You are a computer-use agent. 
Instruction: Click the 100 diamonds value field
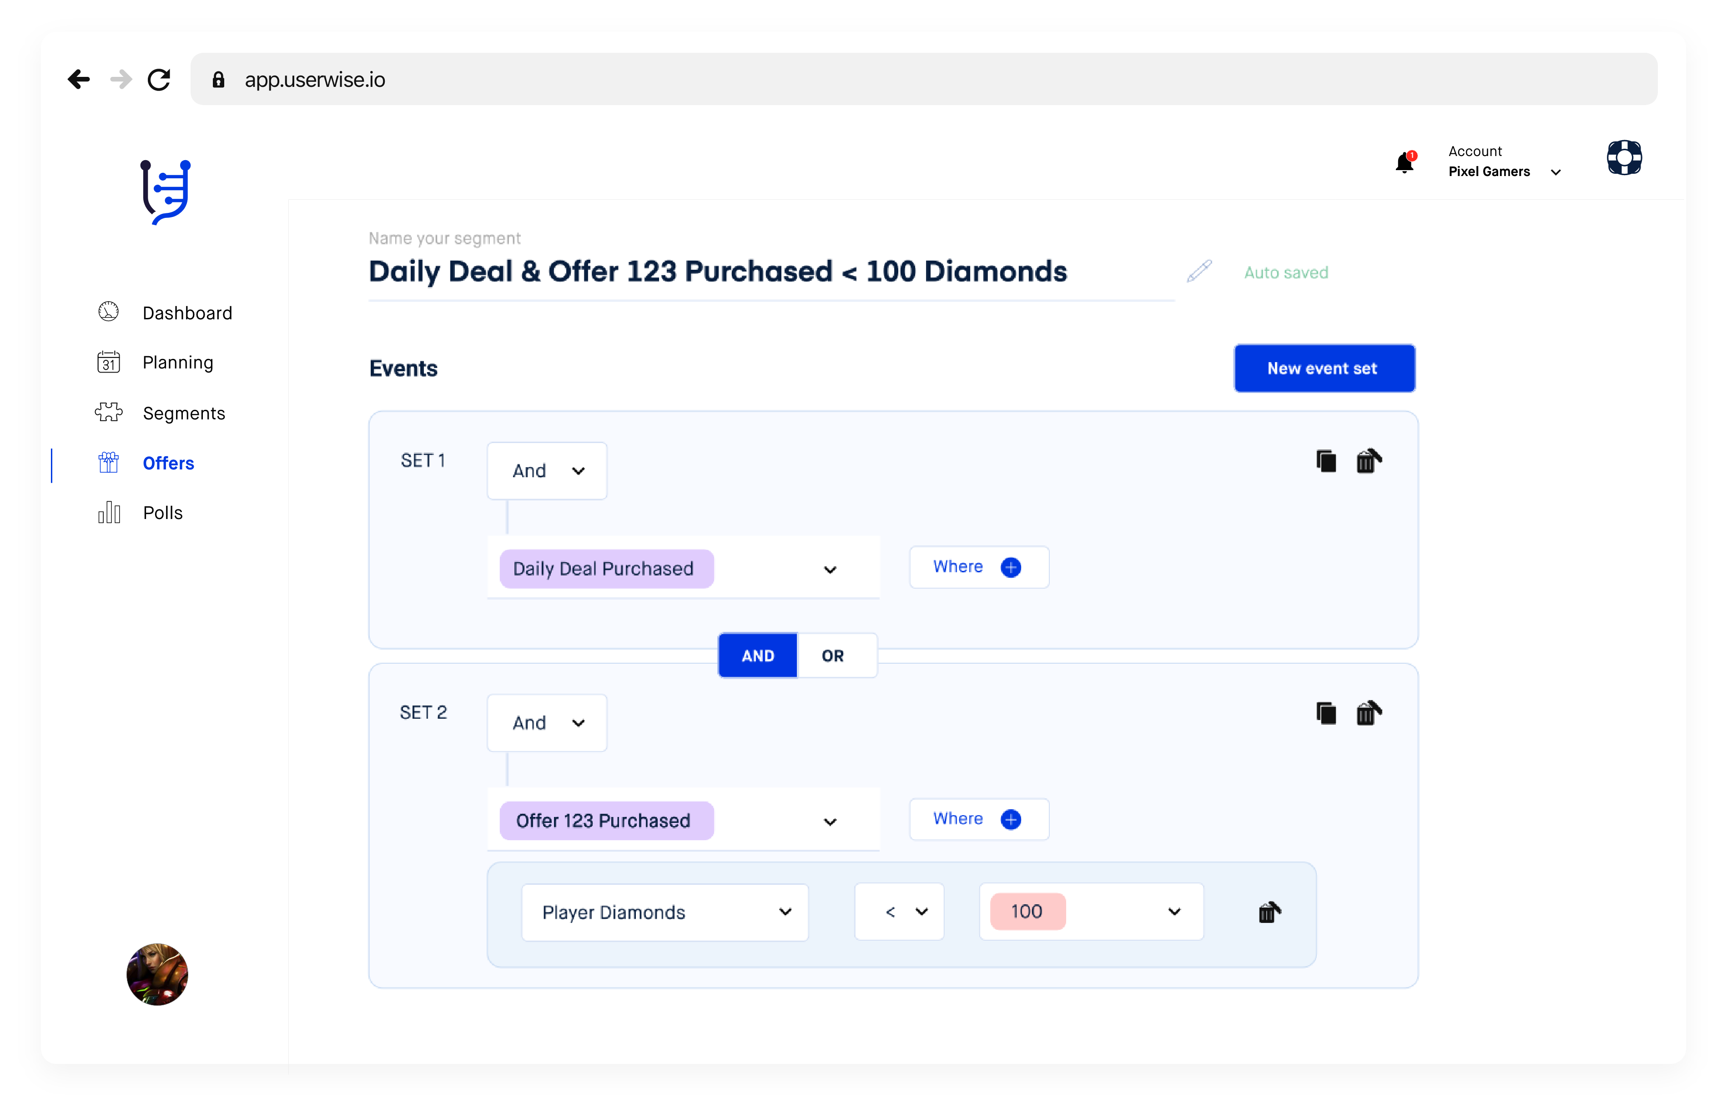(x=1027, y=912)
